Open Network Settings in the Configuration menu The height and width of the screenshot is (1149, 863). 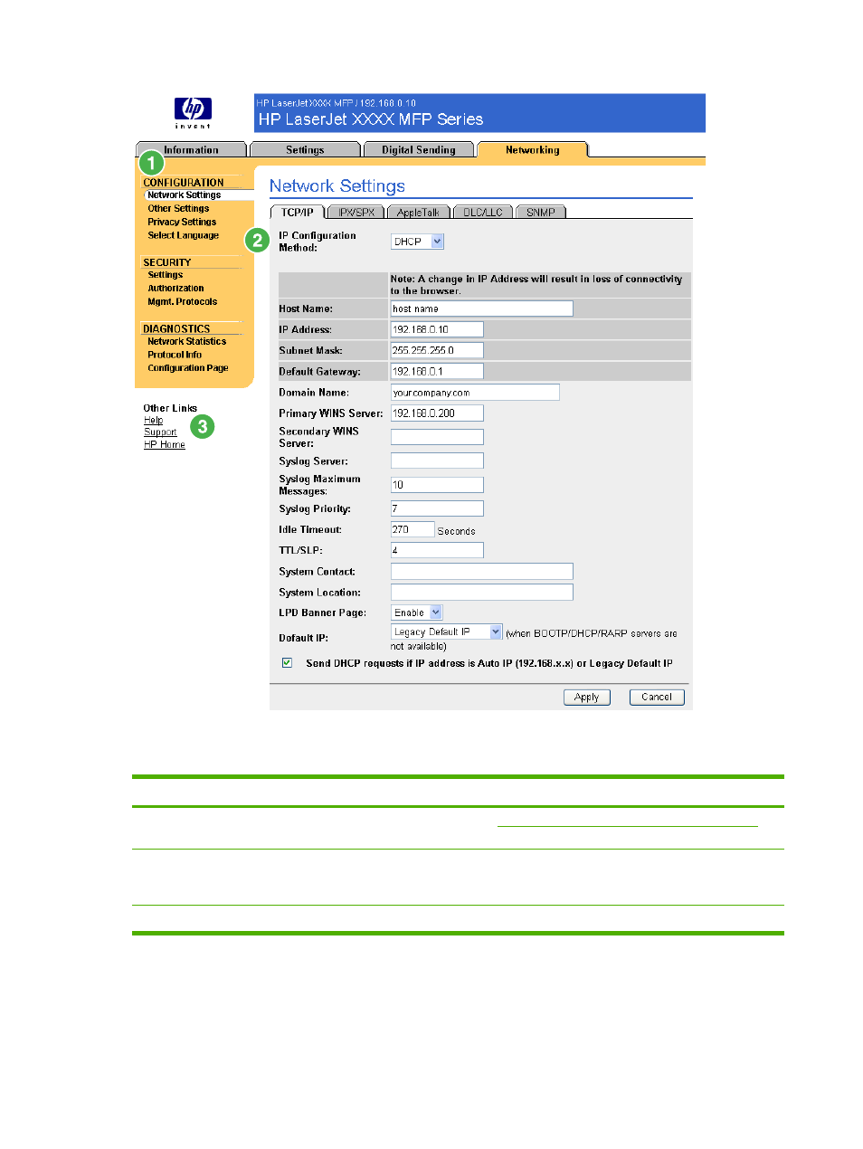pos(185,195)
